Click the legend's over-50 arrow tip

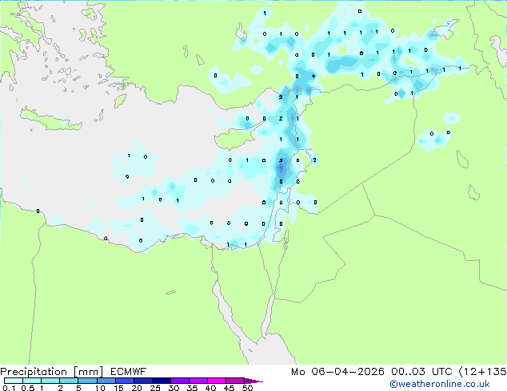(253, 381)
